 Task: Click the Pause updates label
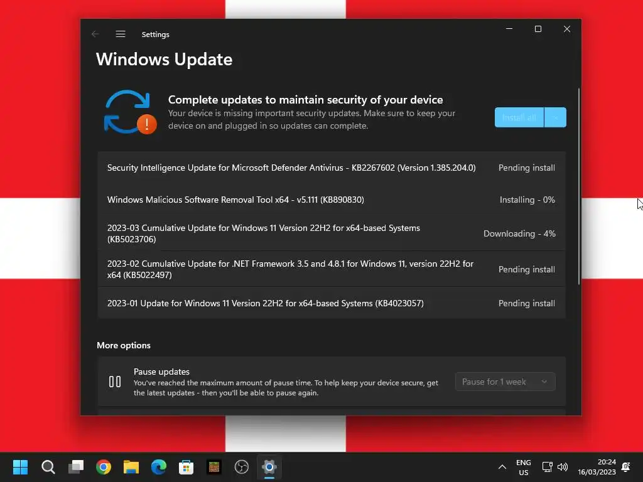(161, 372)
